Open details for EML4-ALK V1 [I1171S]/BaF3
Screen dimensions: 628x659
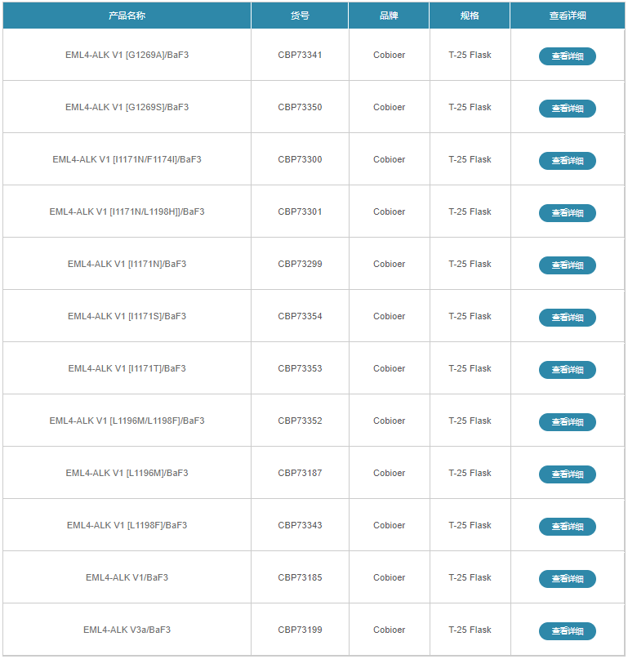pos(567,318)
